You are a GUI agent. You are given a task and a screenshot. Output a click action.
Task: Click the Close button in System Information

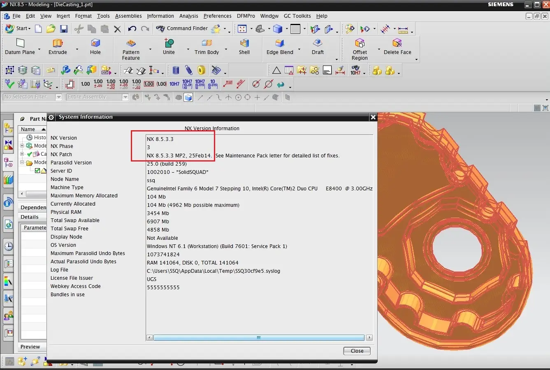coord(357,351)
